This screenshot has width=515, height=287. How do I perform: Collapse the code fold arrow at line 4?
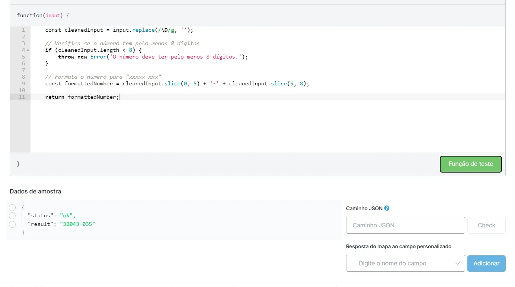[x=28, y=50]
